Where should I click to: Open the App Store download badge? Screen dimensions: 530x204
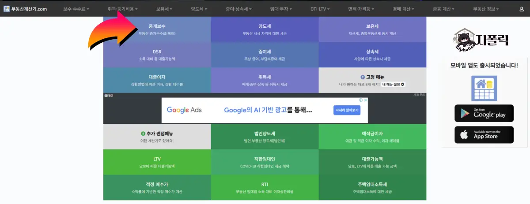pos(484,135)
